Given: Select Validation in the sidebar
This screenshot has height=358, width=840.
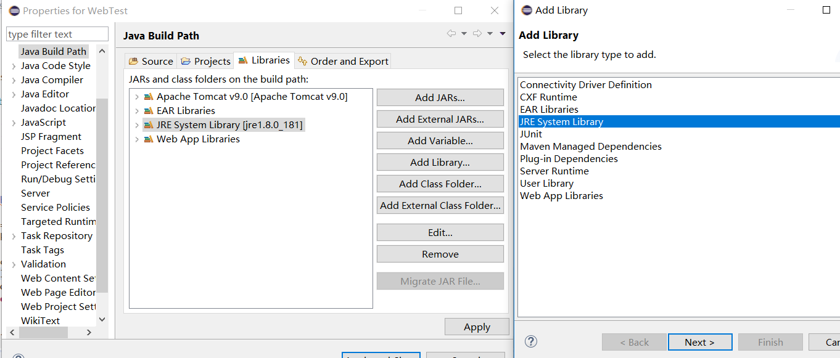Looking at the screenshot, I should (43, 264).
